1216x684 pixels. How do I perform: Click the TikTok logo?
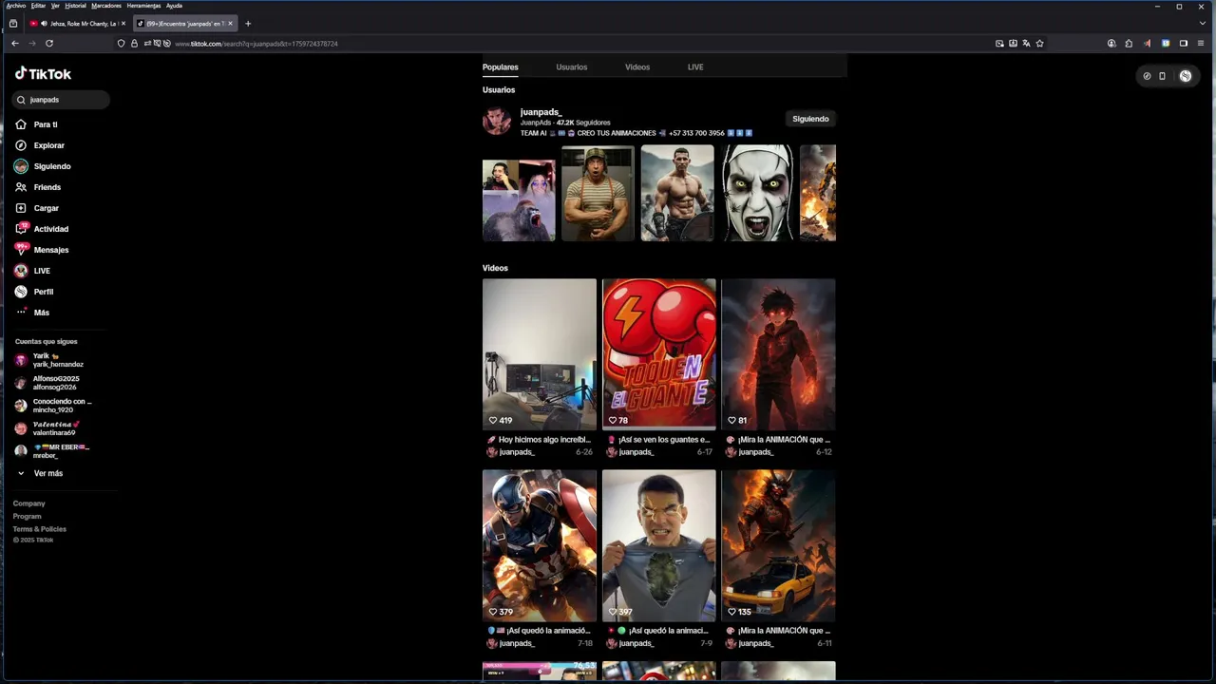click(43, 74)
